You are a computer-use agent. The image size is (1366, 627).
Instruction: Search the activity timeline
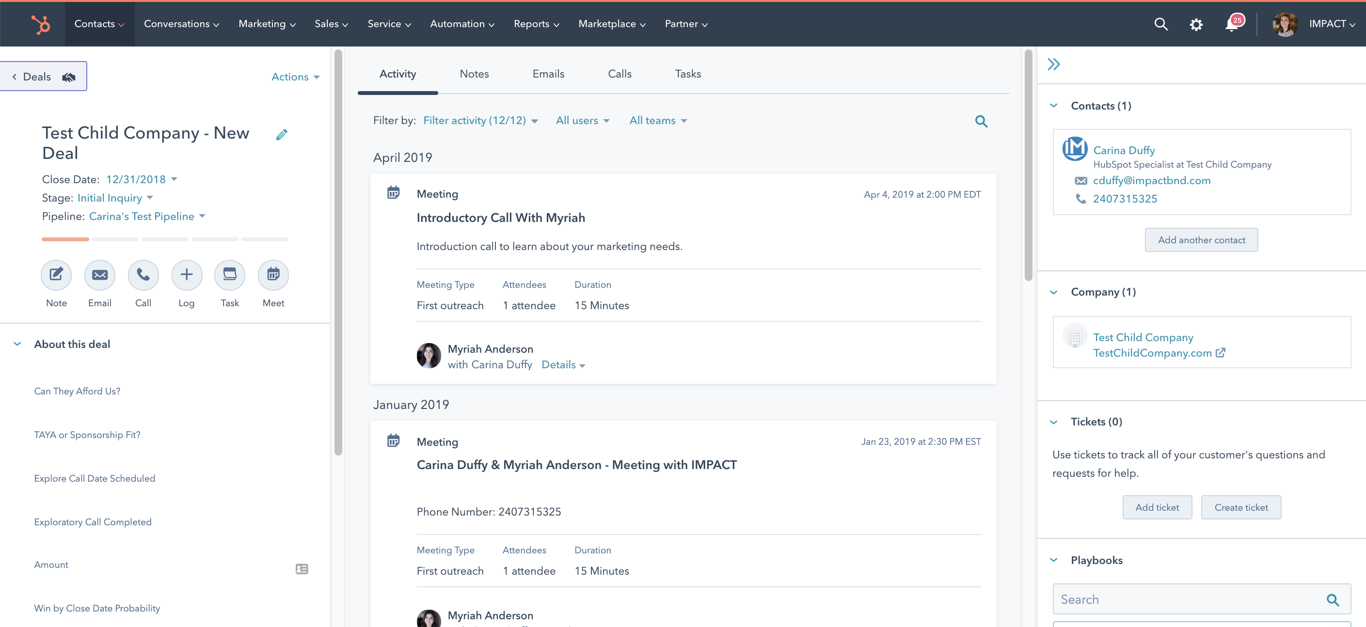(981, 121)
